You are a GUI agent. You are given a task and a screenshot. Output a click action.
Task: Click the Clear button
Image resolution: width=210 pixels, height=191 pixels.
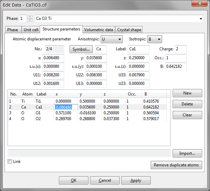point(187,115)
